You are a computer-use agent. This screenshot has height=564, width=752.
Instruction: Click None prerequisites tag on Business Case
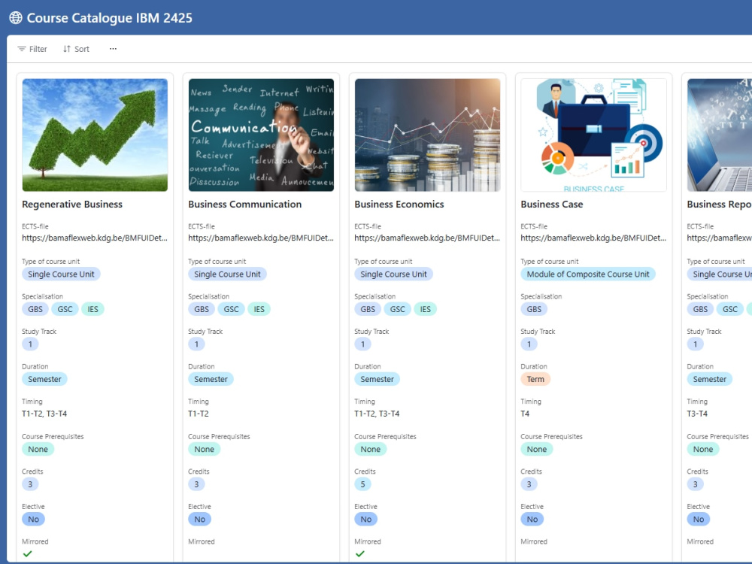(x=537, y=450)
